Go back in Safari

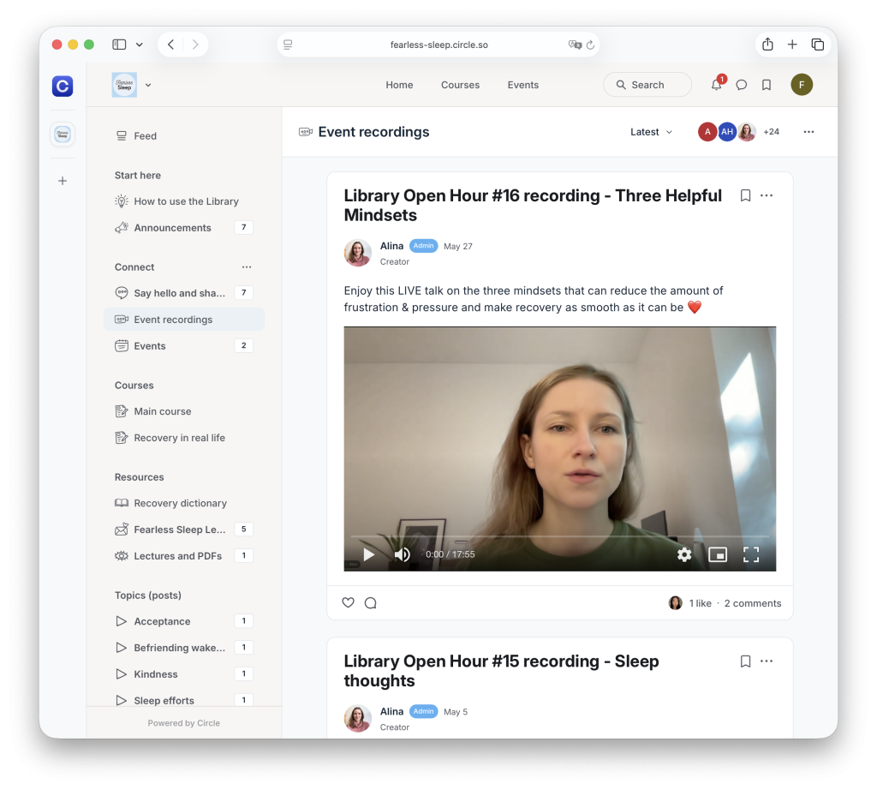coord(171,45)
